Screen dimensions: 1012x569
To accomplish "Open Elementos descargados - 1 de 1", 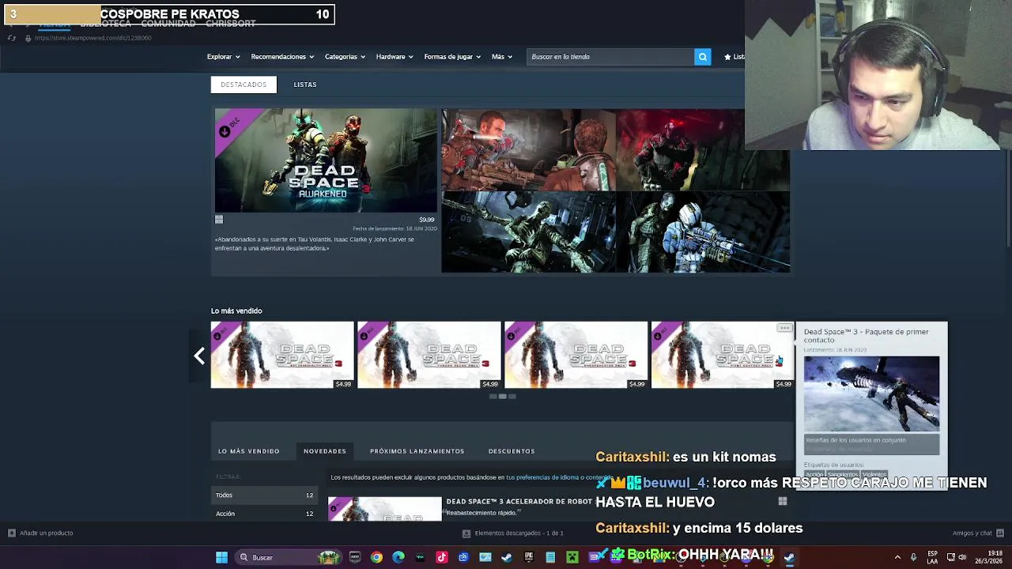I will coord(519,533).
